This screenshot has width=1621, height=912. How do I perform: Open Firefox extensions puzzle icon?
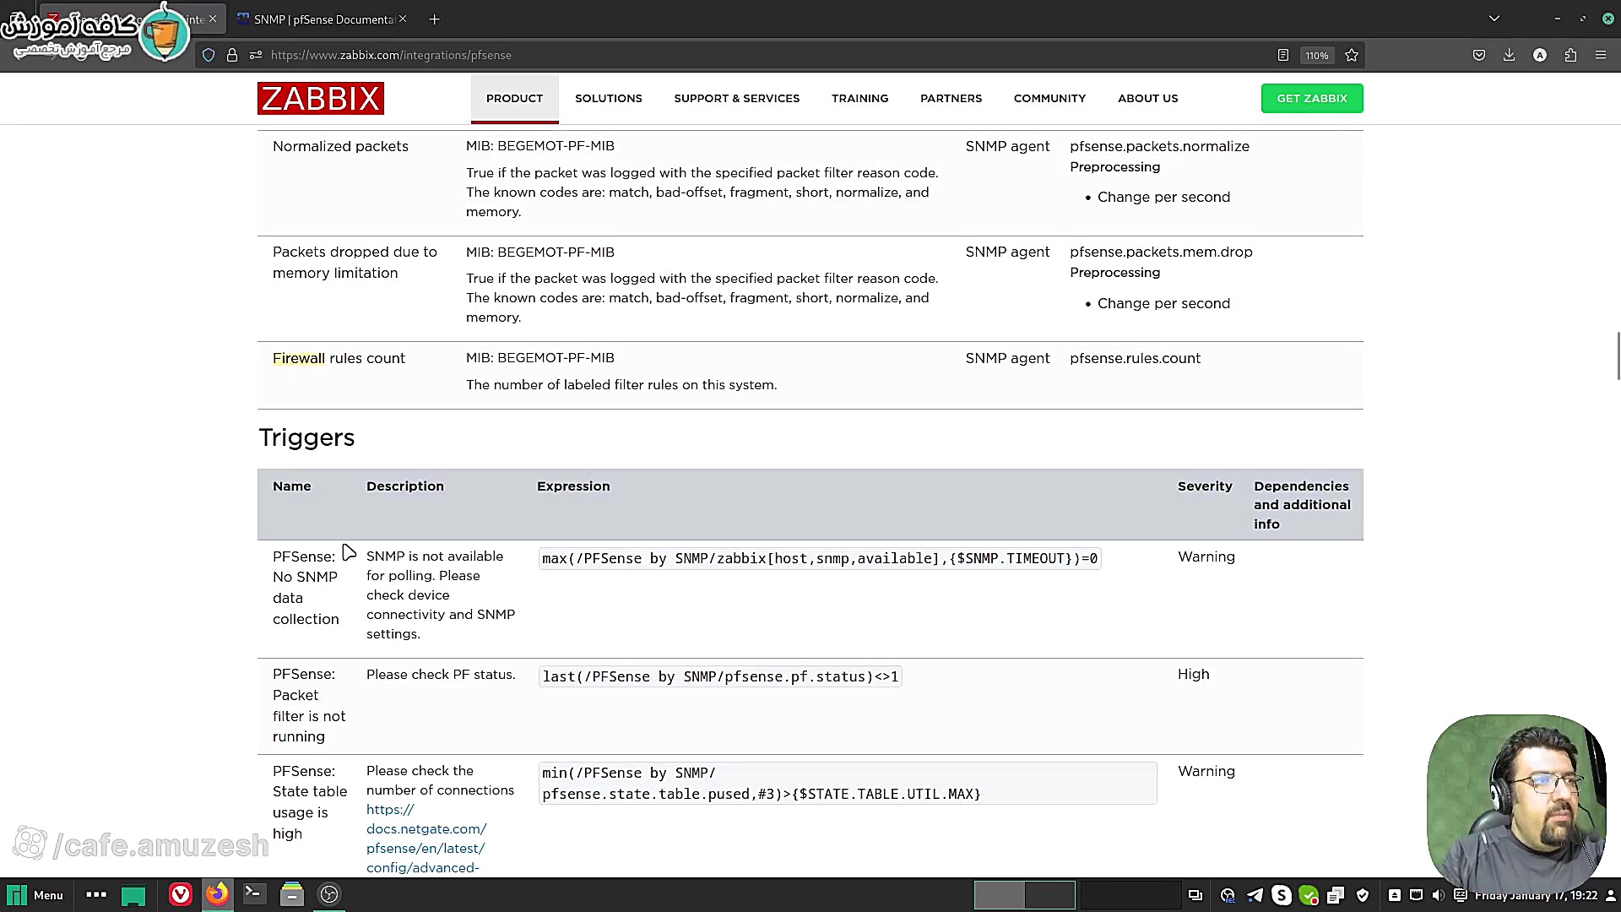click(1570, 55)
